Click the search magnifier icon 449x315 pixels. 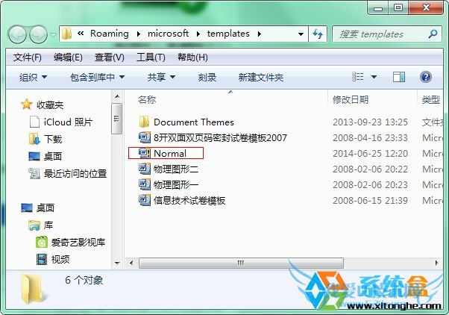pos(433,34)
